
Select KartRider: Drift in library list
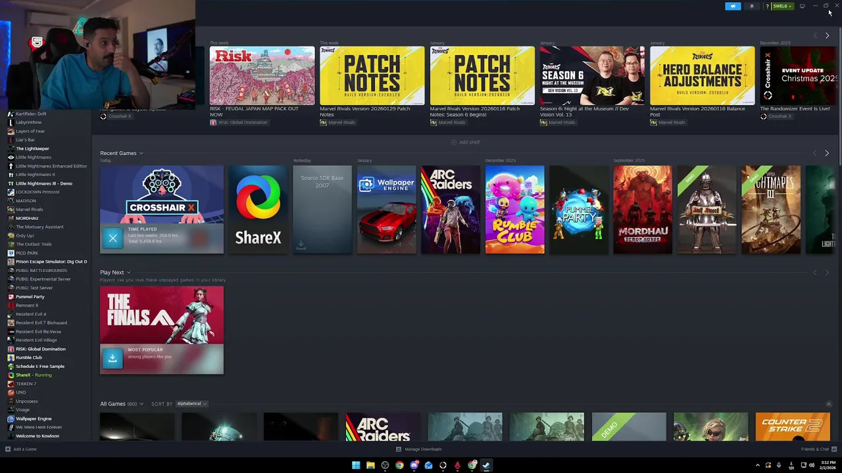pos(31,114)
